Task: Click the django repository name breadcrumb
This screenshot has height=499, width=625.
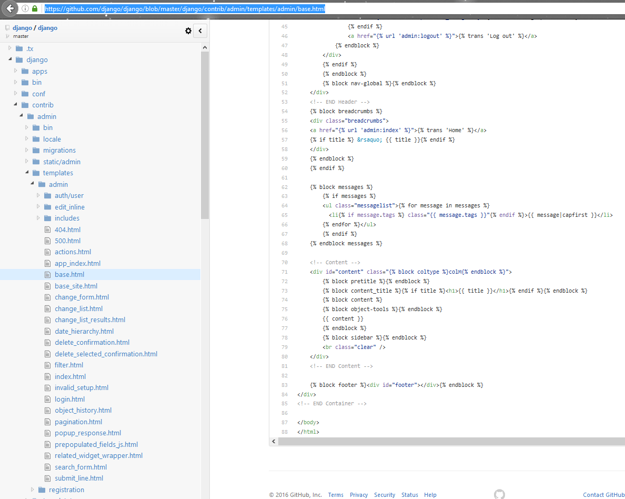Action: (x=47, y=27)
